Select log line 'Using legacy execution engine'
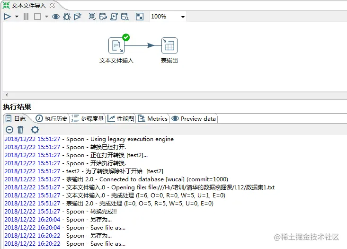Screen dimensions: 347x249 click(89, 139)
